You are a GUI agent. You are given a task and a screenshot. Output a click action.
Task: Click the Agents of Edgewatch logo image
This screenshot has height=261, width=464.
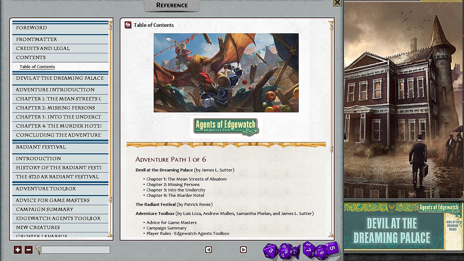225,127
